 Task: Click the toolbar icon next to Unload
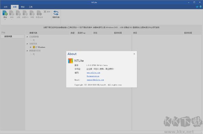coord(39,13)
